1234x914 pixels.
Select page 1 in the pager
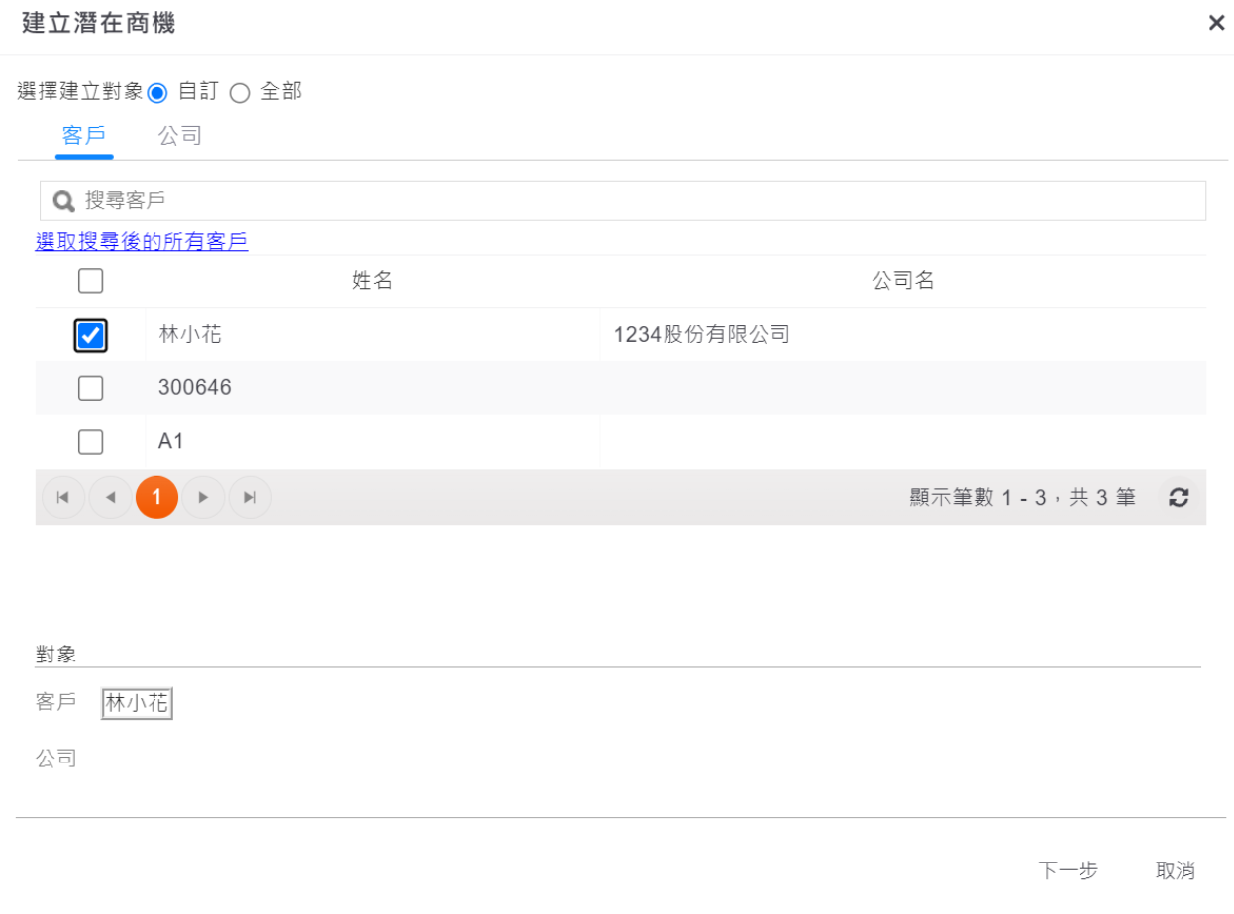[x=156, y=497]
